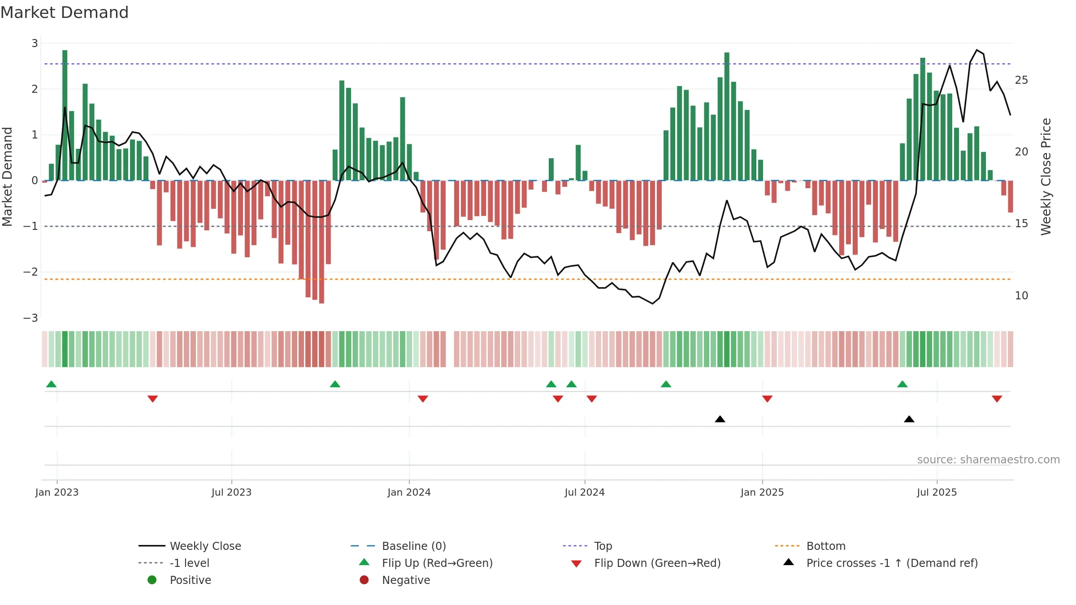Click the source: sharemaestro.com text
The width and height of the screenshot is (1076, 605).
(x=989, y=460)
